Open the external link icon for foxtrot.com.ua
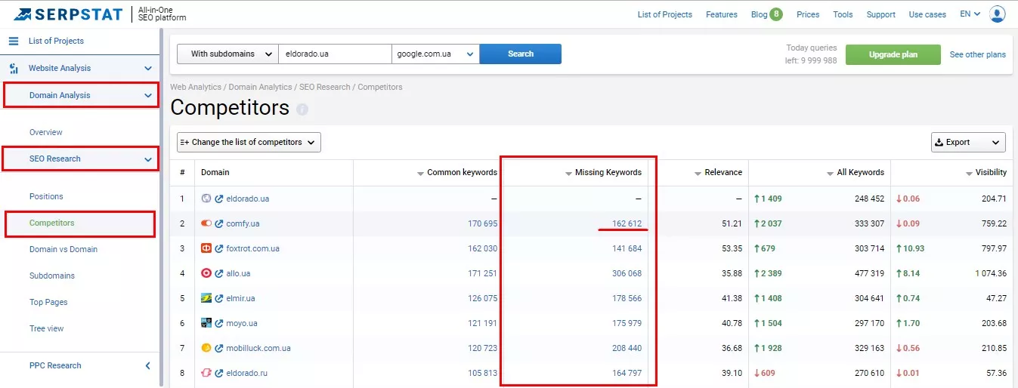The image size is (1018, 388). (219, 248)
